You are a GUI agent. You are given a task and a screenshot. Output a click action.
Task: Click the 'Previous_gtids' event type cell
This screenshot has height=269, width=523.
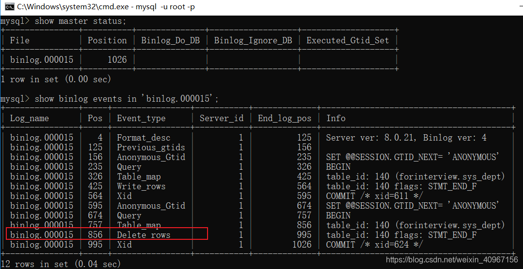click(x=151, y=147)
